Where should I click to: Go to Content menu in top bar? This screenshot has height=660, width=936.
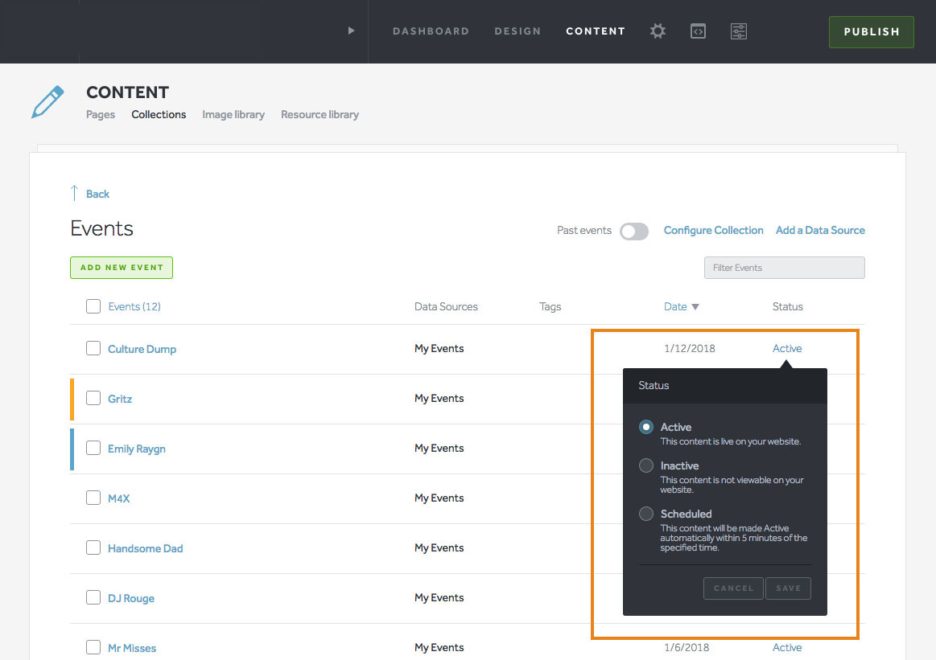click(596, 31)
